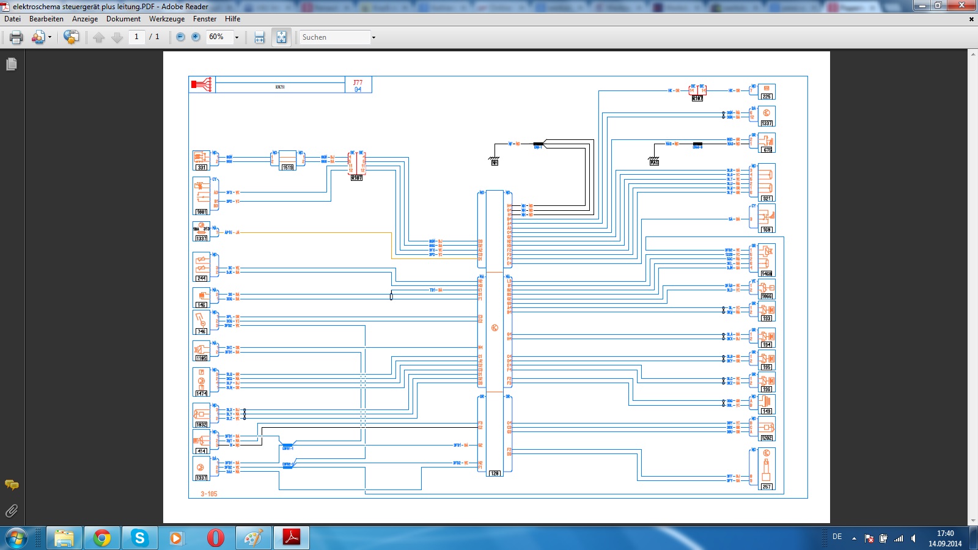Go to next page with down arrow

point(117,37)
